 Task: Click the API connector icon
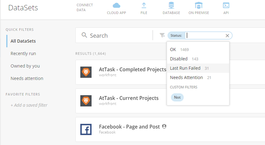[x=226, y=6]
